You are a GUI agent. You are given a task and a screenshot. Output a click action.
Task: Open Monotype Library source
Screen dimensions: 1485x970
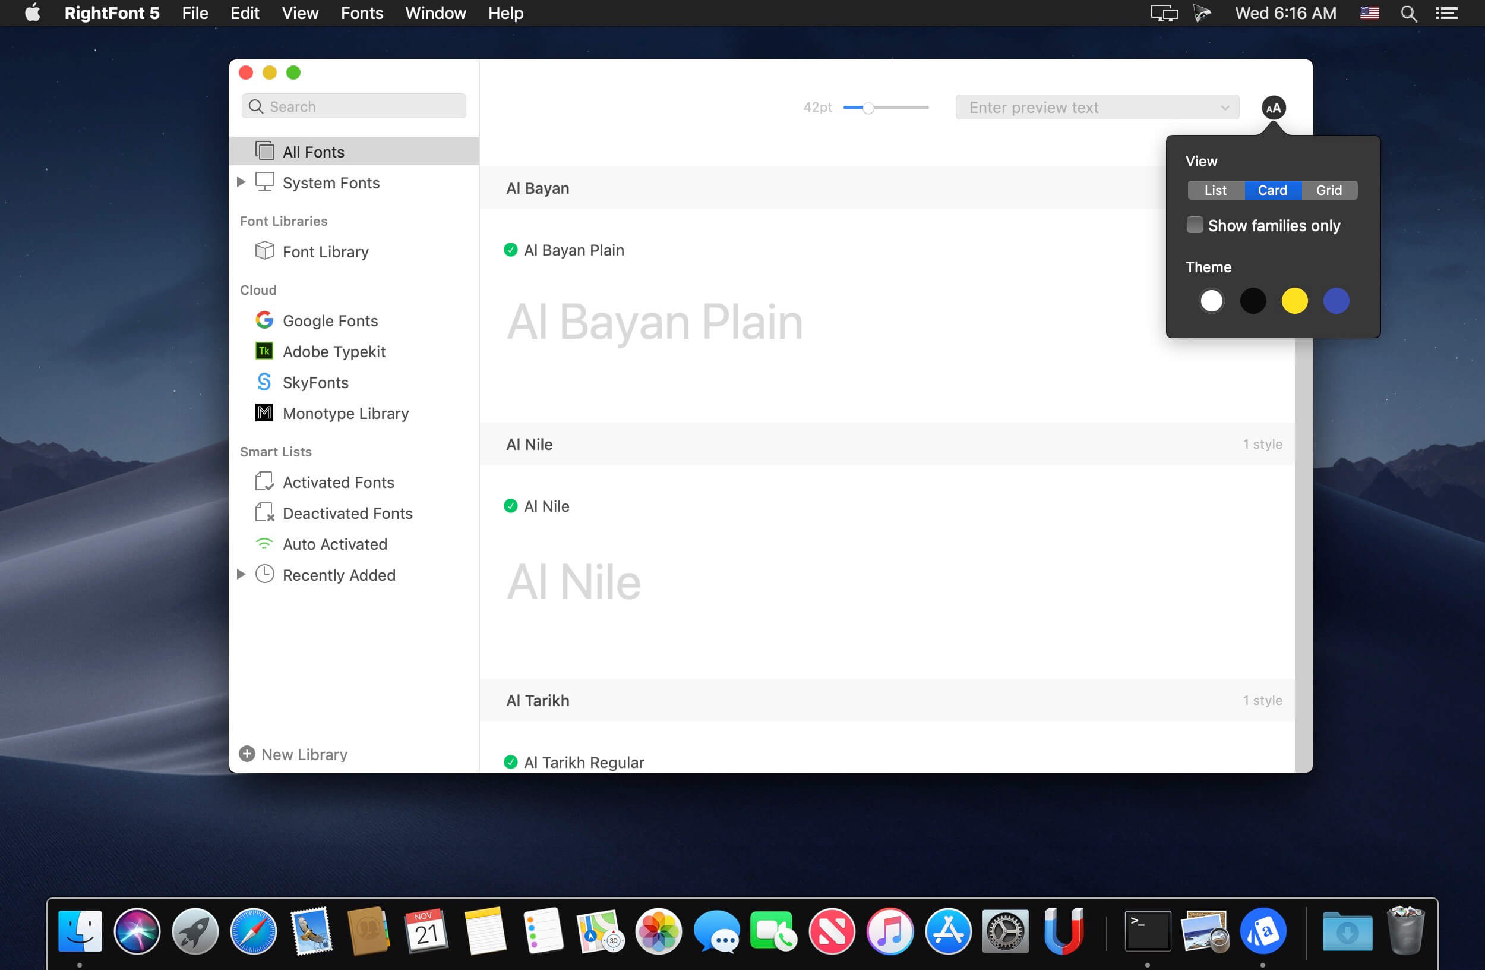coord(345,413)
